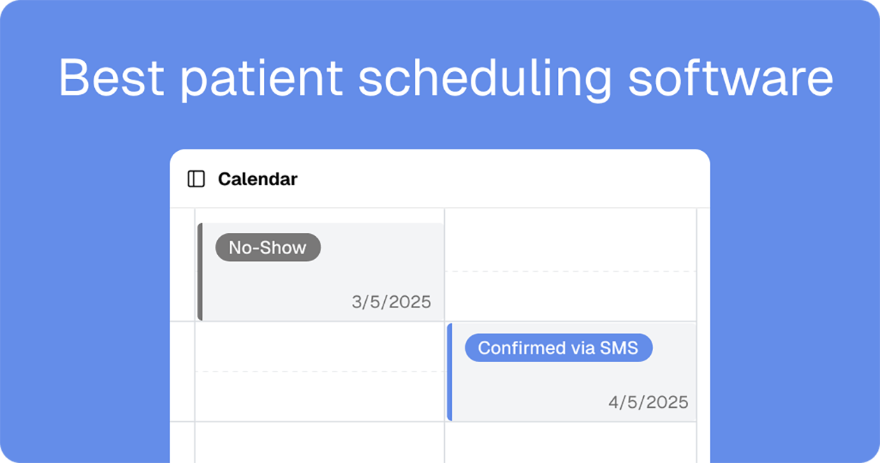Select empty half-slot left of 4/5/2025 date
880x463 pixels.
pos(319,397)
